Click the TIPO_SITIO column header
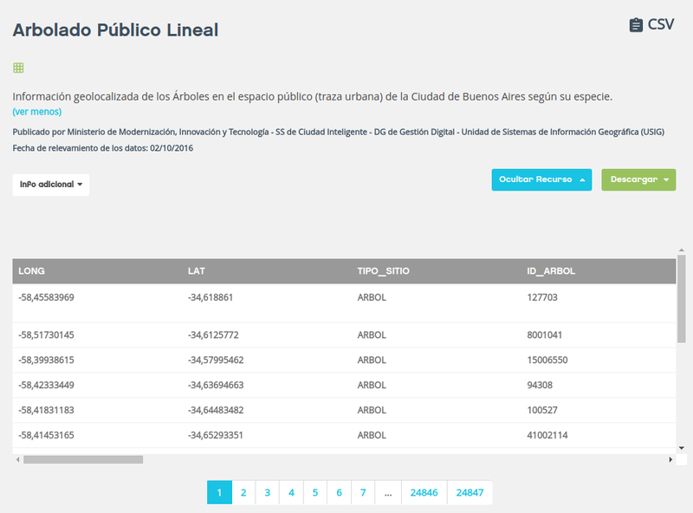The height and width of the screenshot is (513, 693). point(383,271)
